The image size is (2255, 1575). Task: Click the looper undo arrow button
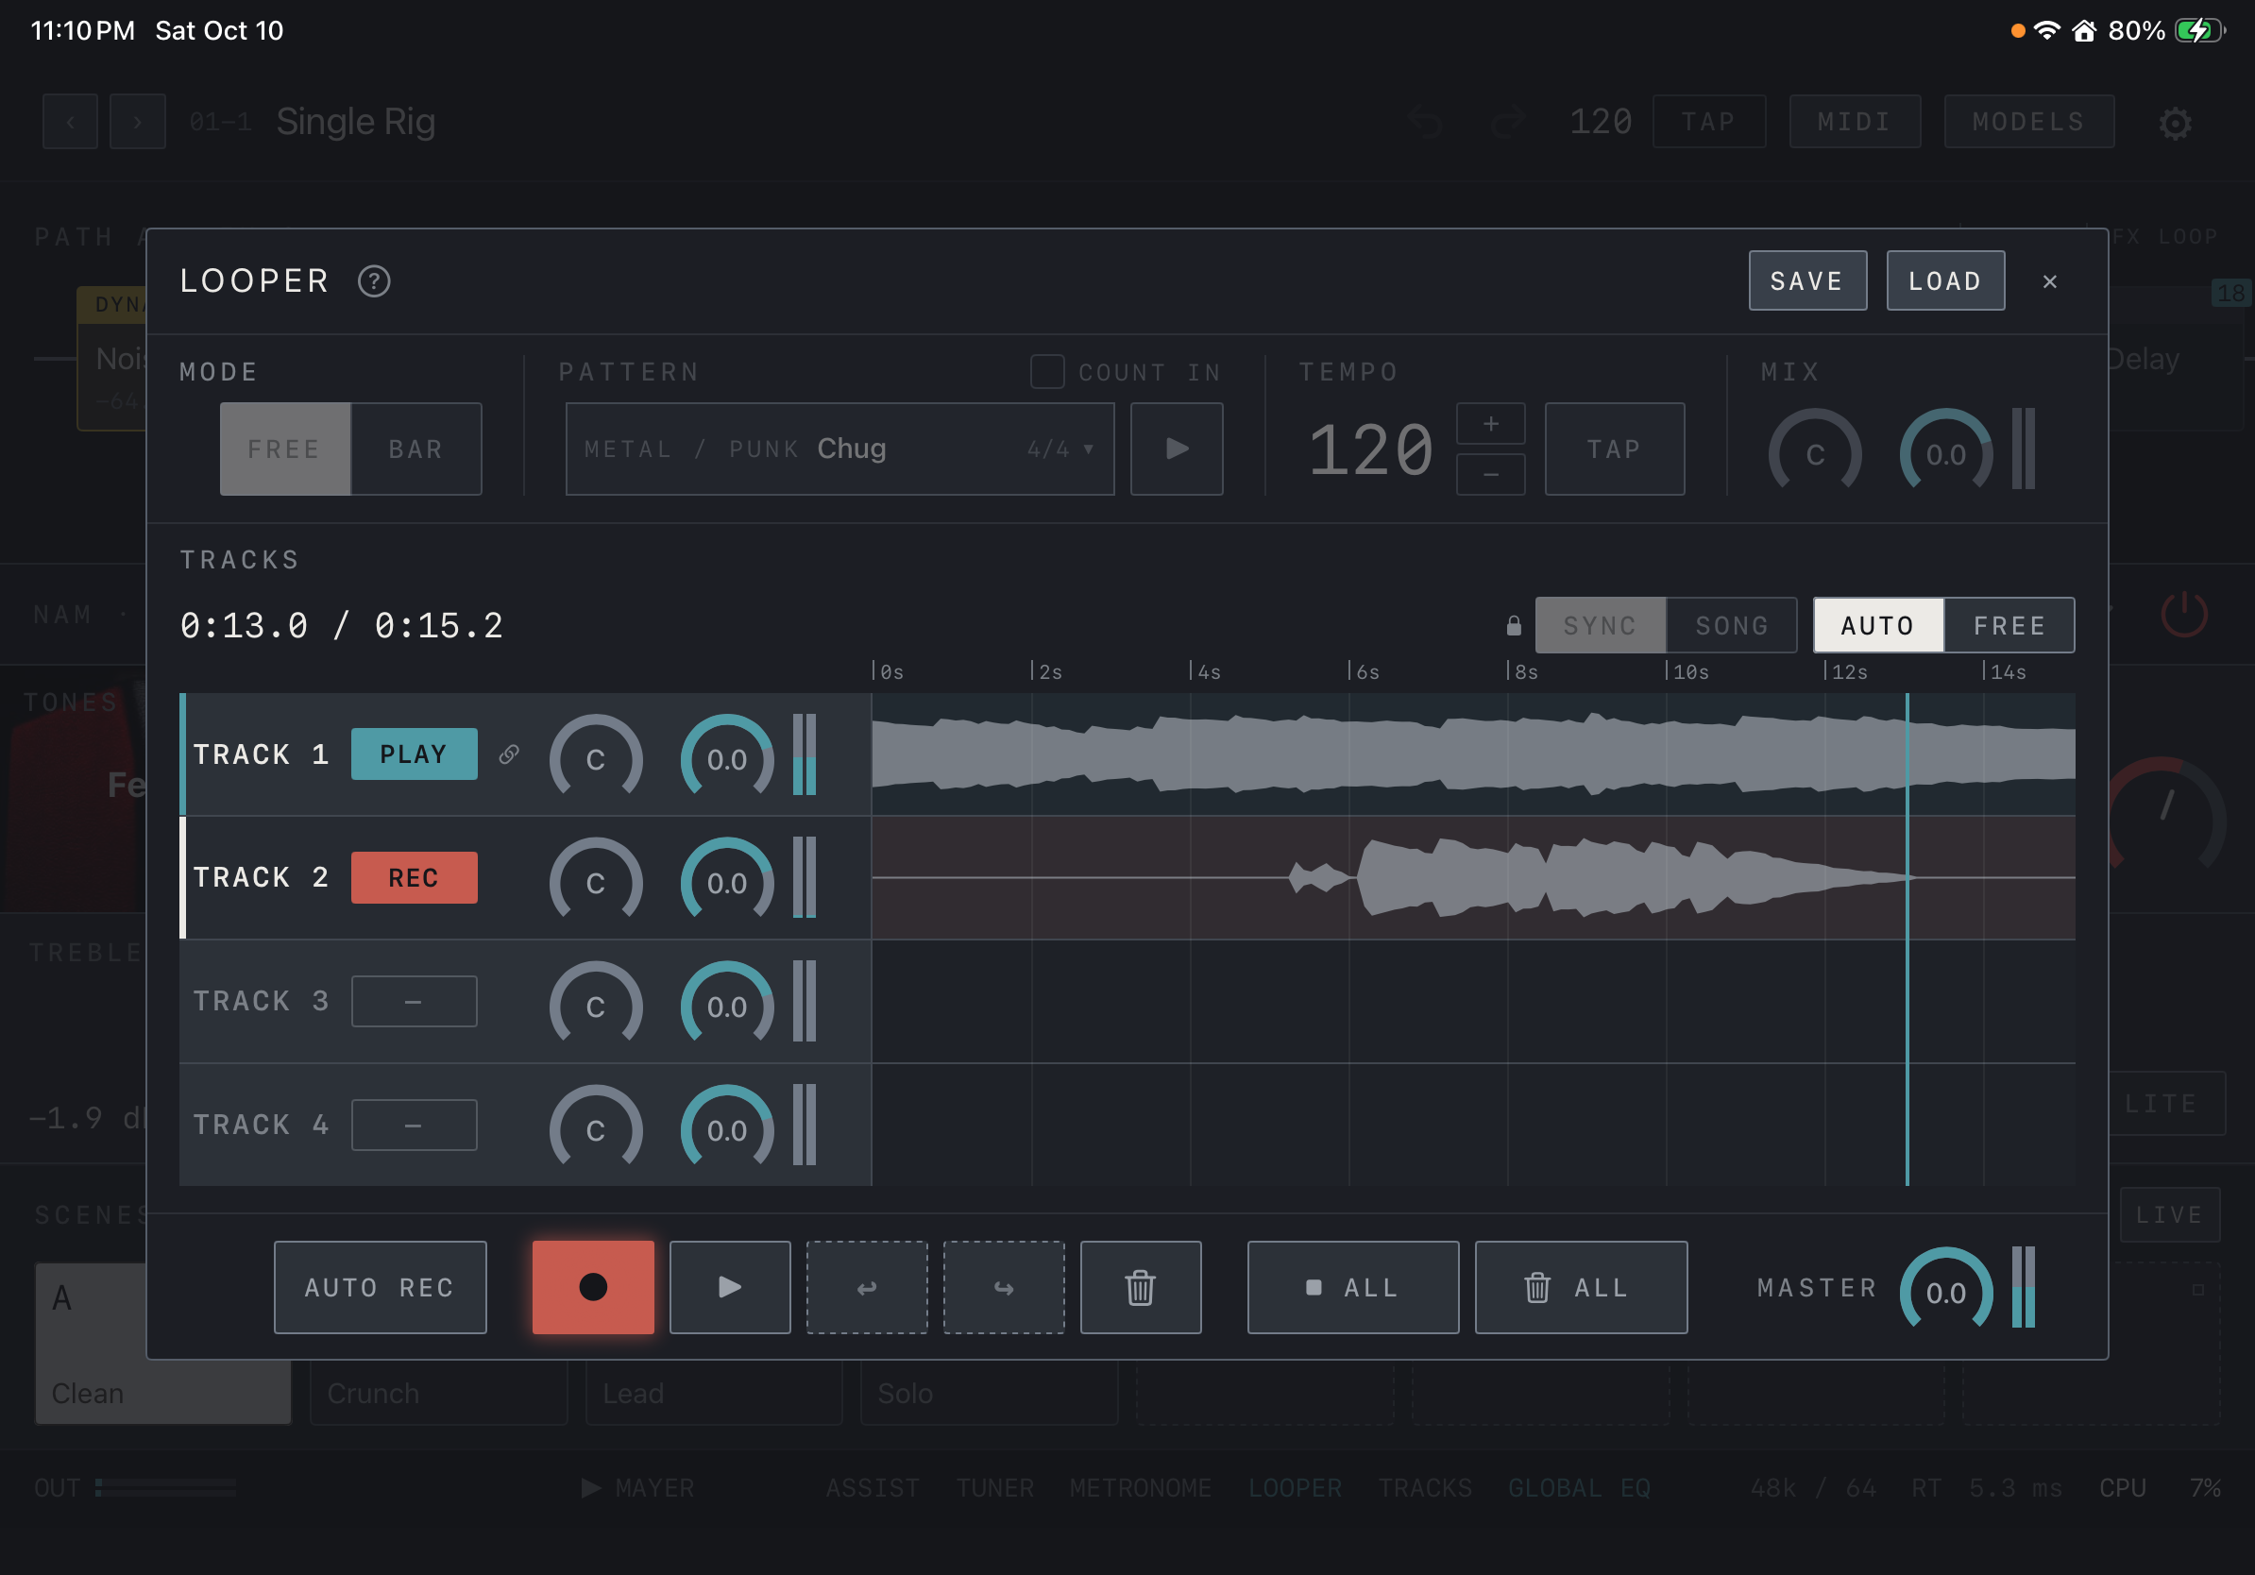click(x=866, y=1286)
